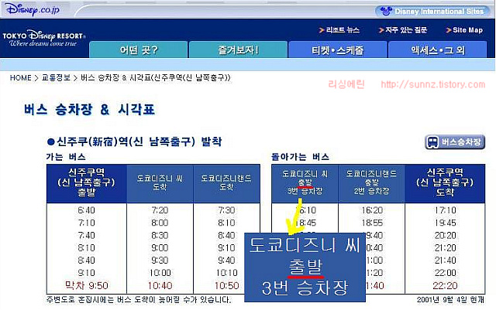Click the 17:10 Shinjuku arrival time
The image size is (496, 310).
tap(445, 210)
